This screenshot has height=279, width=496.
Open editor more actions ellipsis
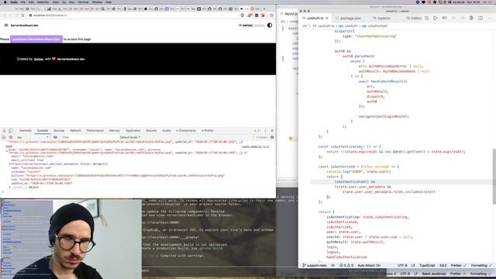point(489,19)
